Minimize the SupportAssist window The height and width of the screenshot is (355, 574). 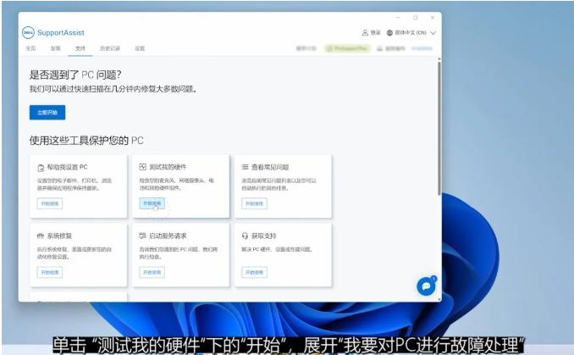[398, 18]
